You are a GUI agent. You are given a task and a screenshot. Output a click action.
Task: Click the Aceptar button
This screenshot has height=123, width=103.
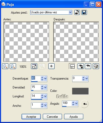31,117
